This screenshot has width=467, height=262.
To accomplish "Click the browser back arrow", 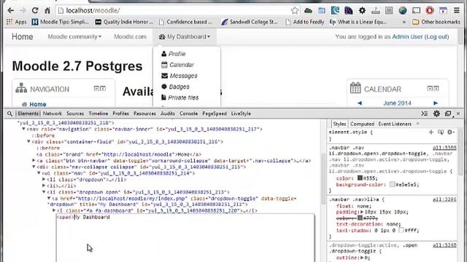I will [x=11, y=10].
